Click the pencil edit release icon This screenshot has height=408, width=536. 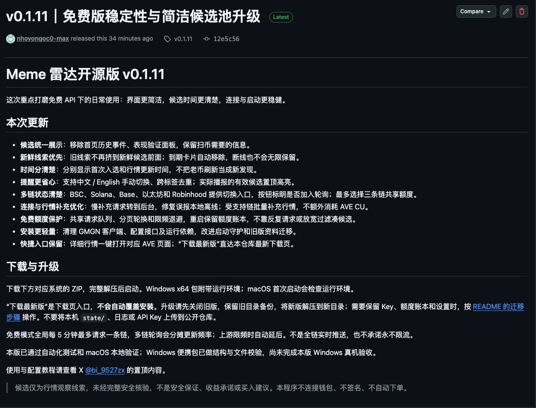tap(506, 12)
